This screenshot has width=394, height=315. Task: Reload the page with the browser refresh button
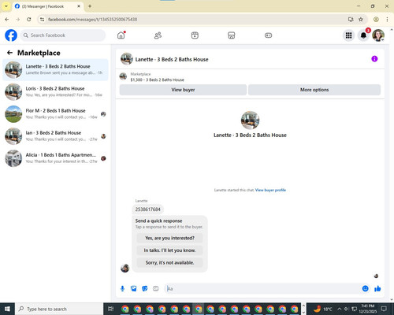(x=29, y=19)
